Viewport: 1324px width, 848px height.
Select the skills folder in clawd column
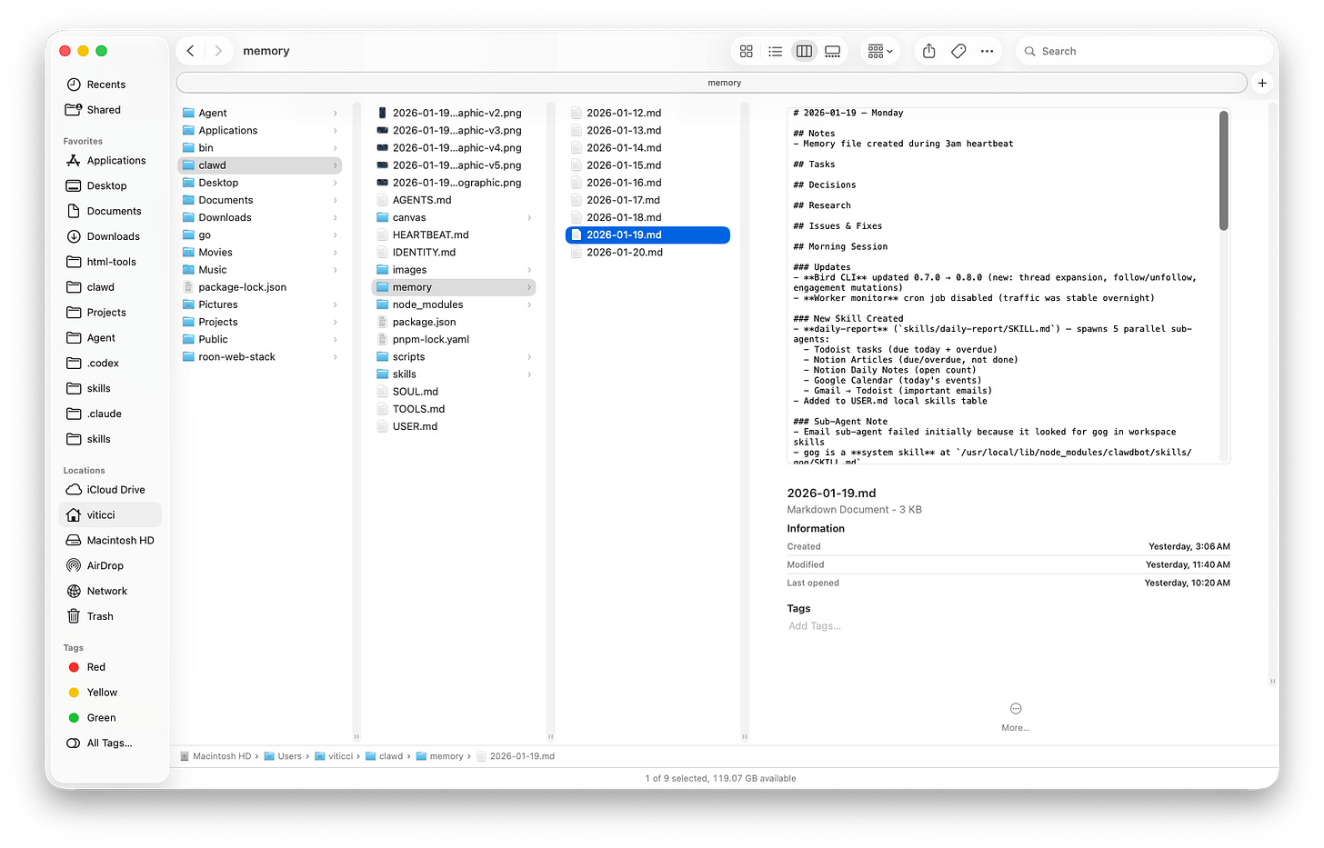[x=453, y=374]
